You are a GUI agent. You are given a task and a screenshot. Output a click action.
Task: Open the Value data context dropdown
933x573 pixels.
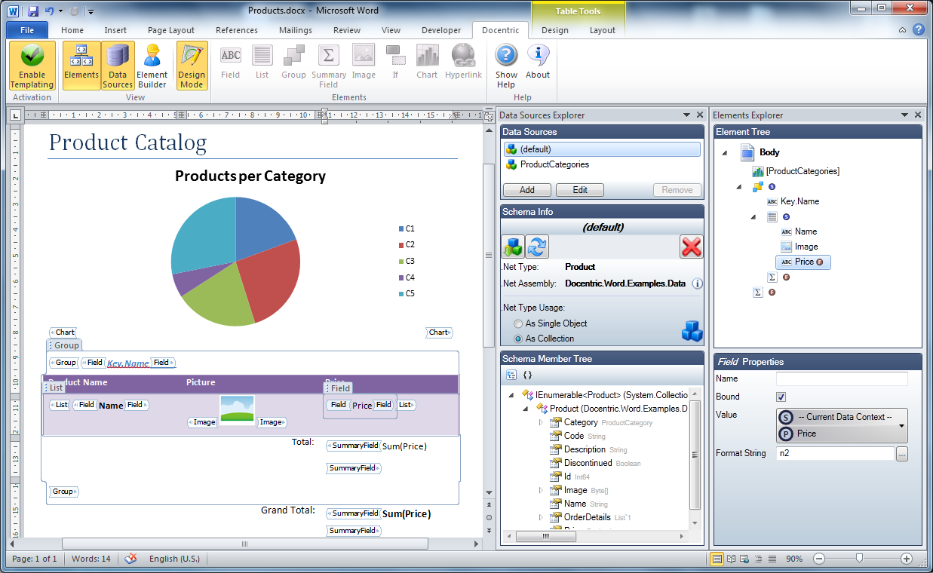(902, 426)
